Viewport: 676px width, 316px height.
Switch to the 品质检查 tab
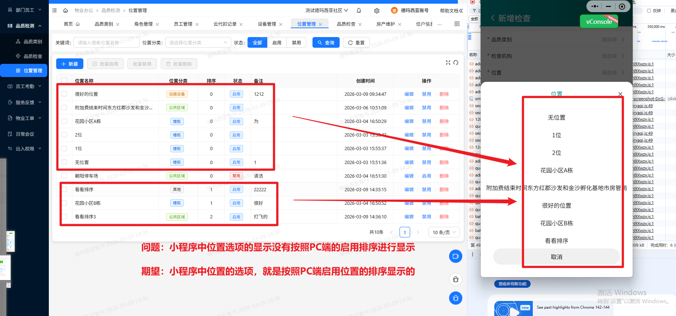(346, 24)
